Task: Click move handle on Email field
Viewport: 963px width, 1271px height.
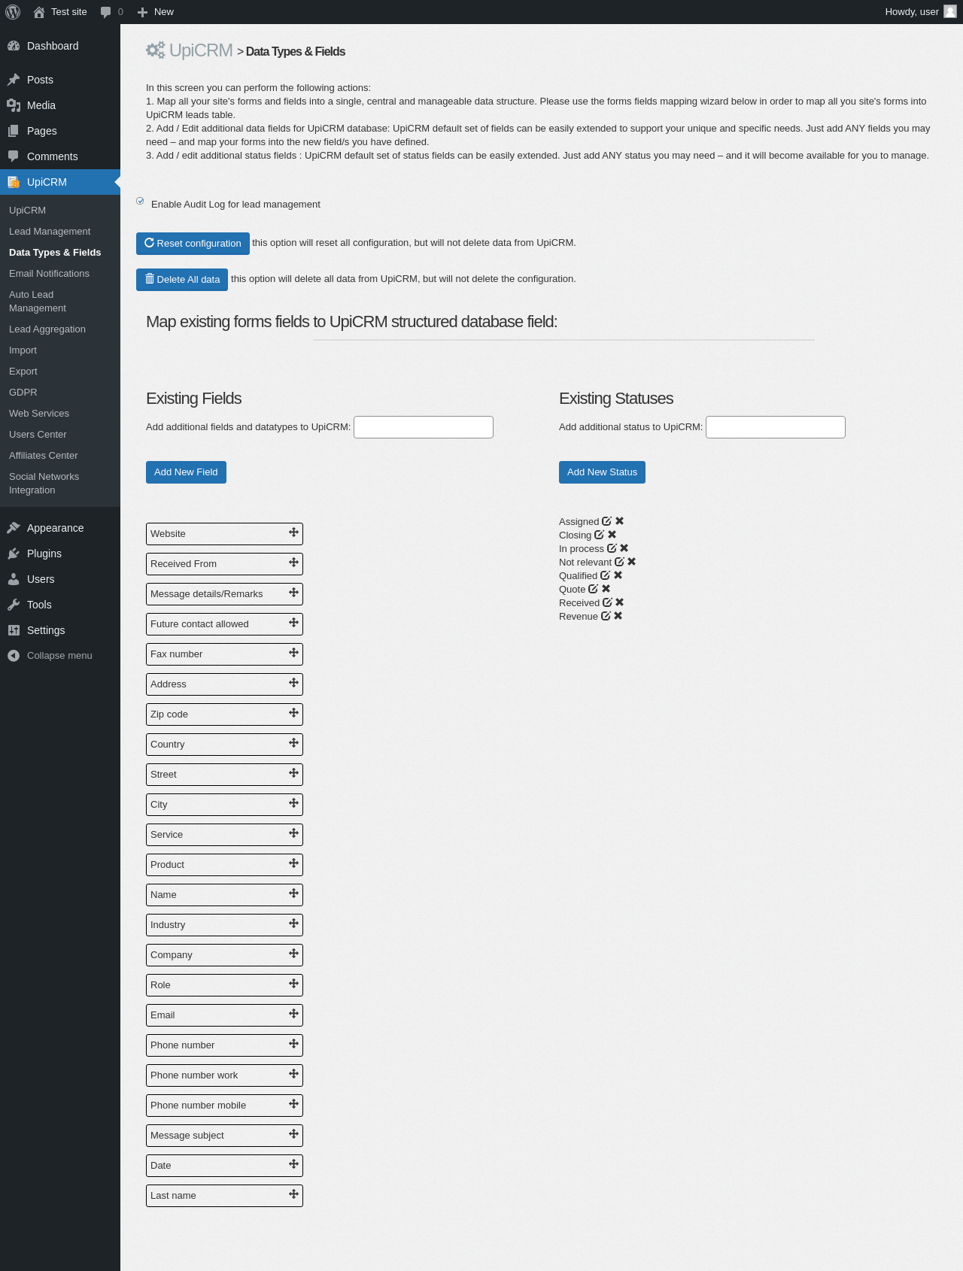Action: pos(294,1014)
